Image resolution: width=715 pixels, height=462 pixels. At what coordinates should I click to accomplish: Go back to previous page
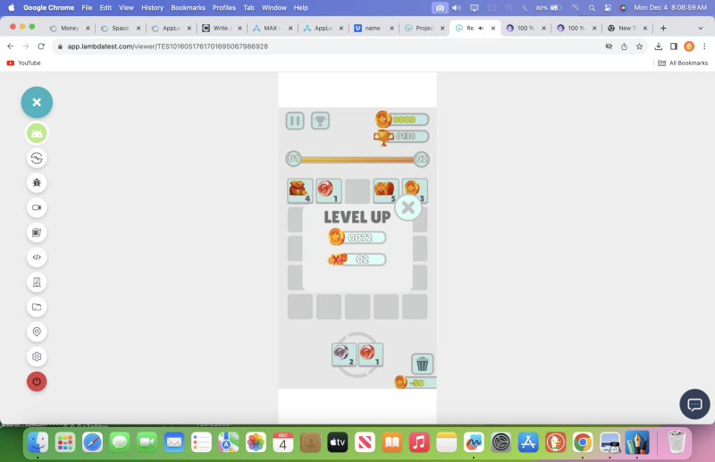11,46
